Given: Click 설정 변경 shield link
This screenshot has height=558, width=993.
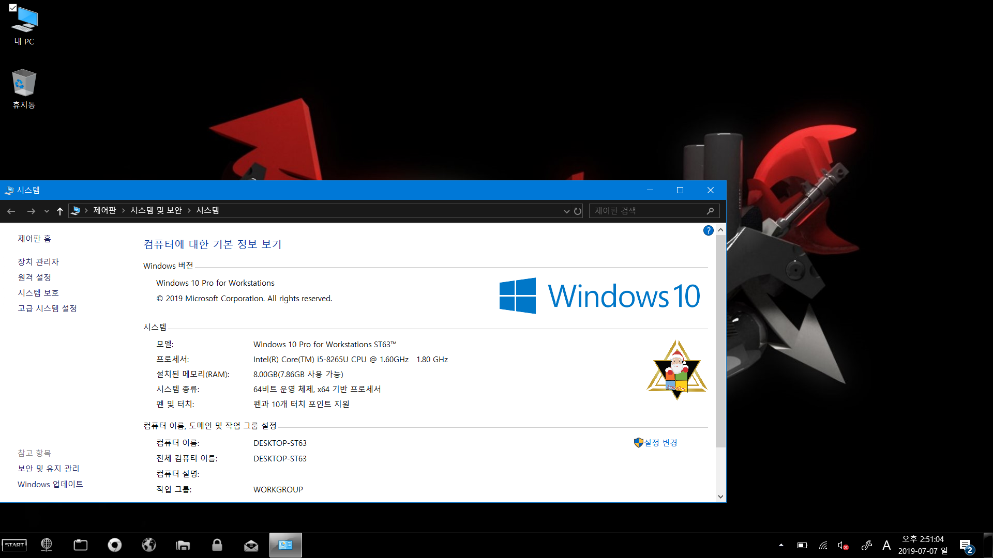Looking at the screenshot, I should (656, 443).
